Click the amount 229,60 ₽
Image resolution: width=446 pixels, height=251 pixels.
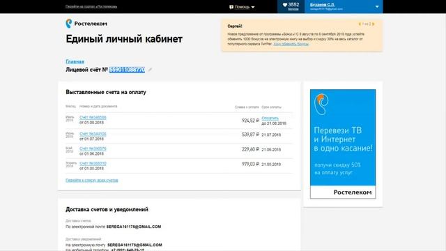pyautogui.click(x=250, y=149)
